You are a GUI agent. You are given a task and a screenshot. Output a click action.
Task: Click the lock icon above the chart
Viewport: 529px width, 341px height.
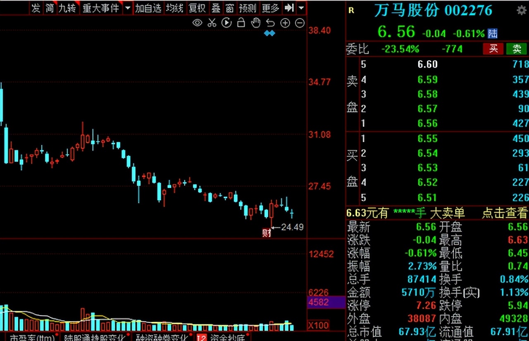tap(241, 23)
